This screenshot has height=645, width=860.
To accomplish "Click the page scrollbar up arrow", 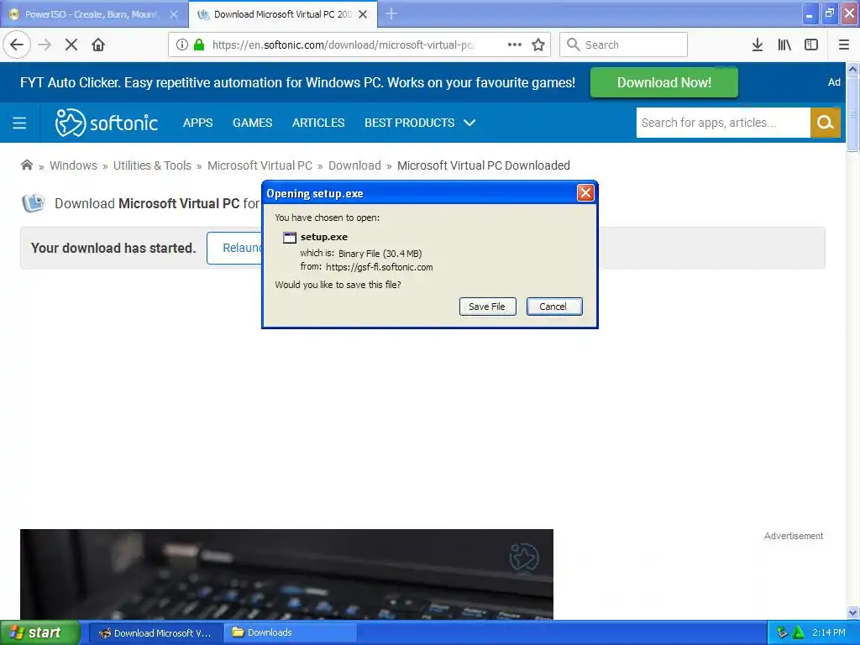I will (852, 69).
